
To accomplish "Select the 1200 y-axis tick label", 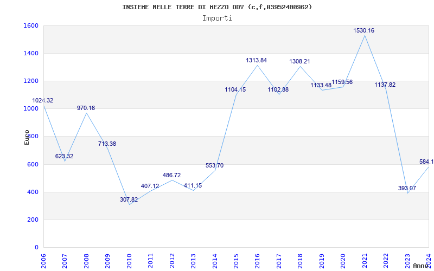I will tap(30, 81).
